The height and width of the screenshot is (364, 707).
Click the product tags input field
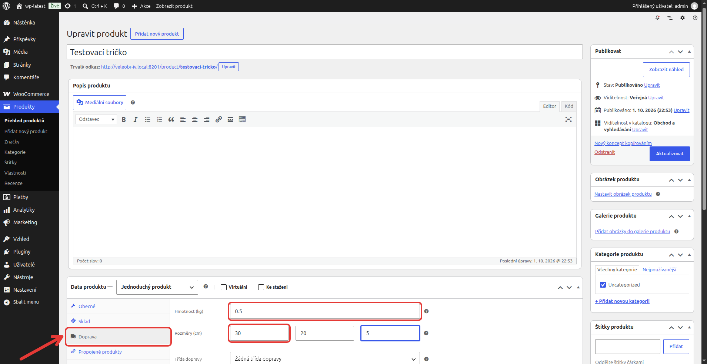[x=628, y=347]
